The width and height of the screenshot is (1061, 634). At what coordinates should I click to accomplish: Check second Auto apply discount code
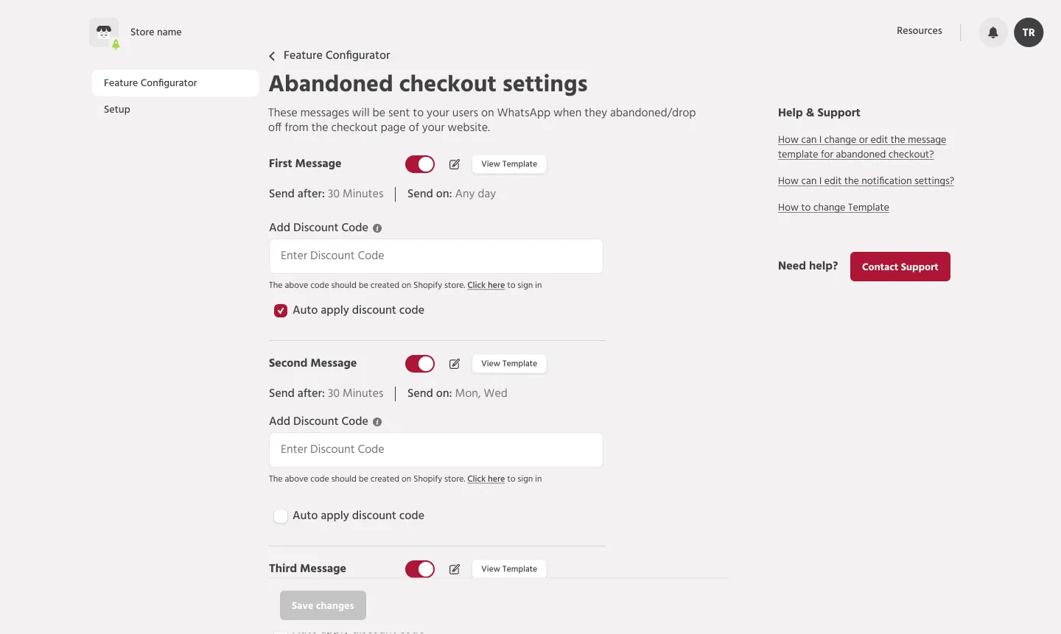click(x=281, y=516)
